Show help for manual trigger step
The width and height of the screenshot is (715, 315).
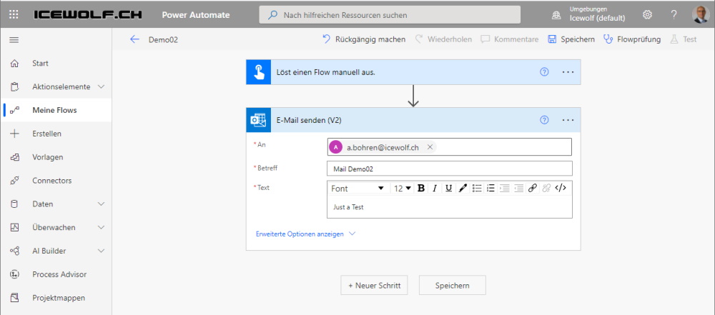pos(544,72)
